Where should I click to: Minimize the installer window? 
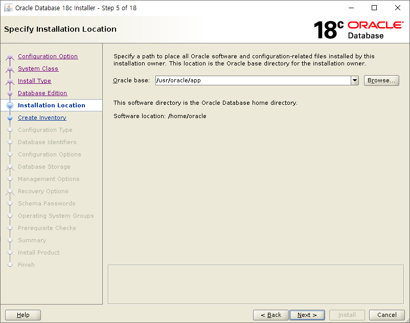[351, 8]
